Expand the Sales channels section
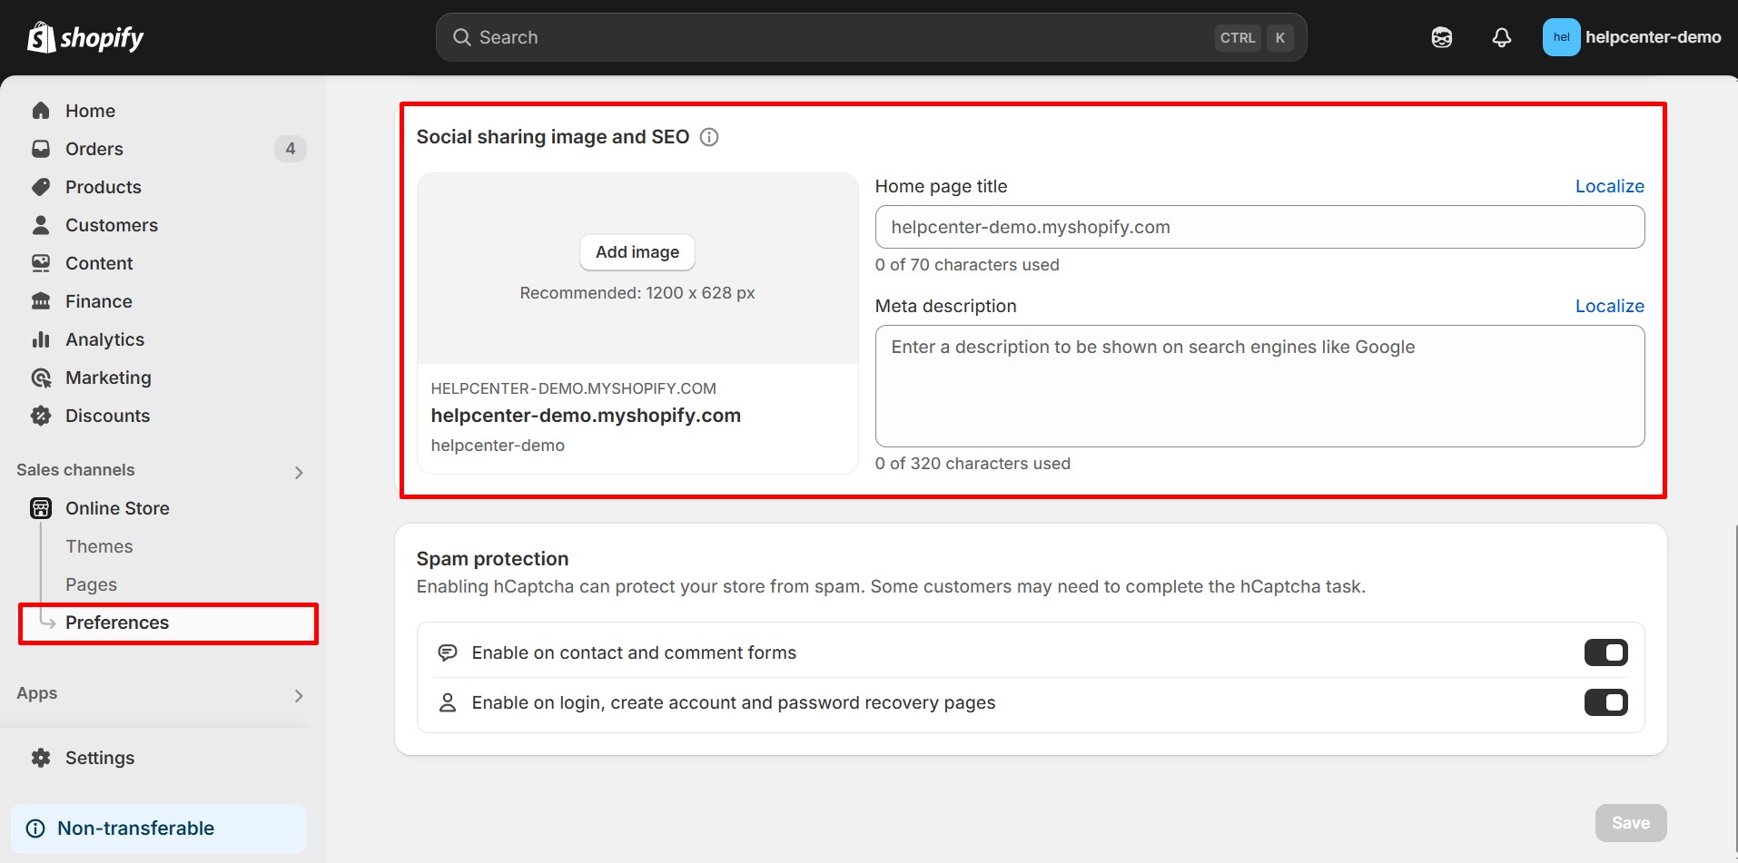This screenshot has height=863, width=1738. [x=299, y=472]
